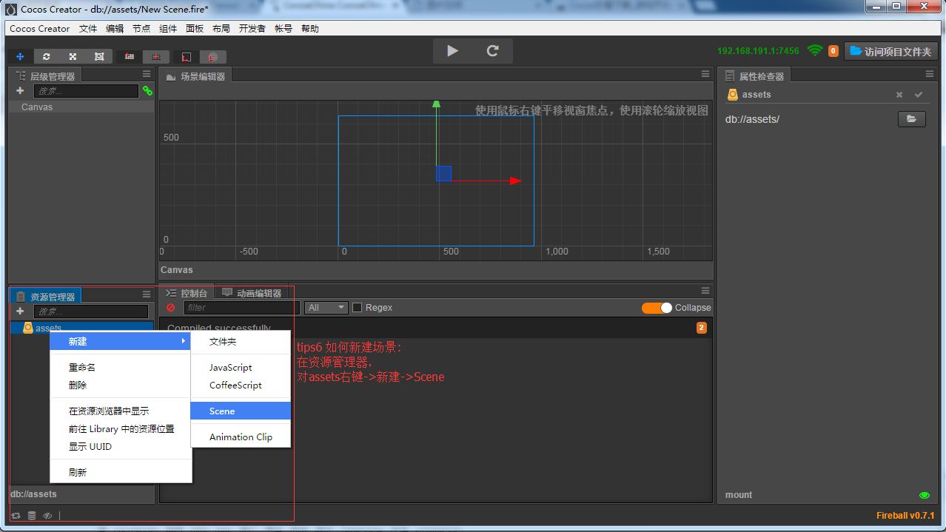
Task: Open the 节点 menu
Action: tap(141, 29)
